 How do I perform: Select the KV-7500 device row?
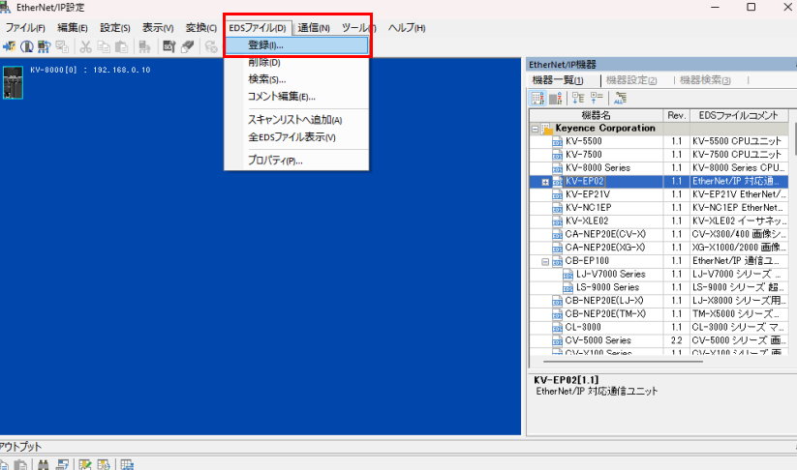point(659,155)
